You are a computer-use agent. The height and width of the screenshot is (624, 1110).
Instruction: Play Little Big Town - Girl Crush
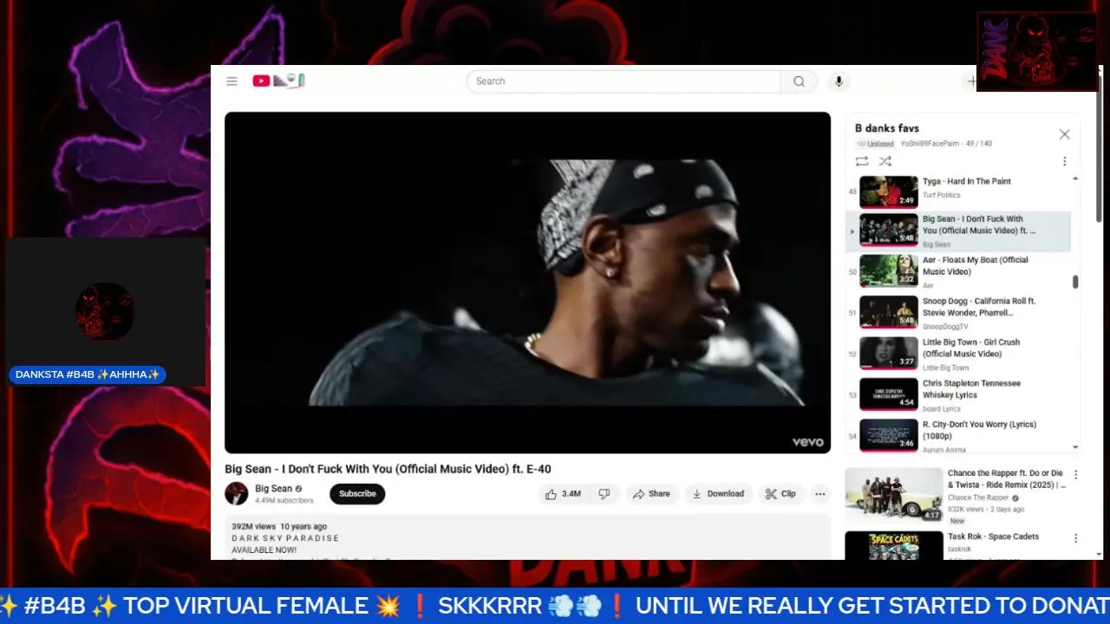958,354
